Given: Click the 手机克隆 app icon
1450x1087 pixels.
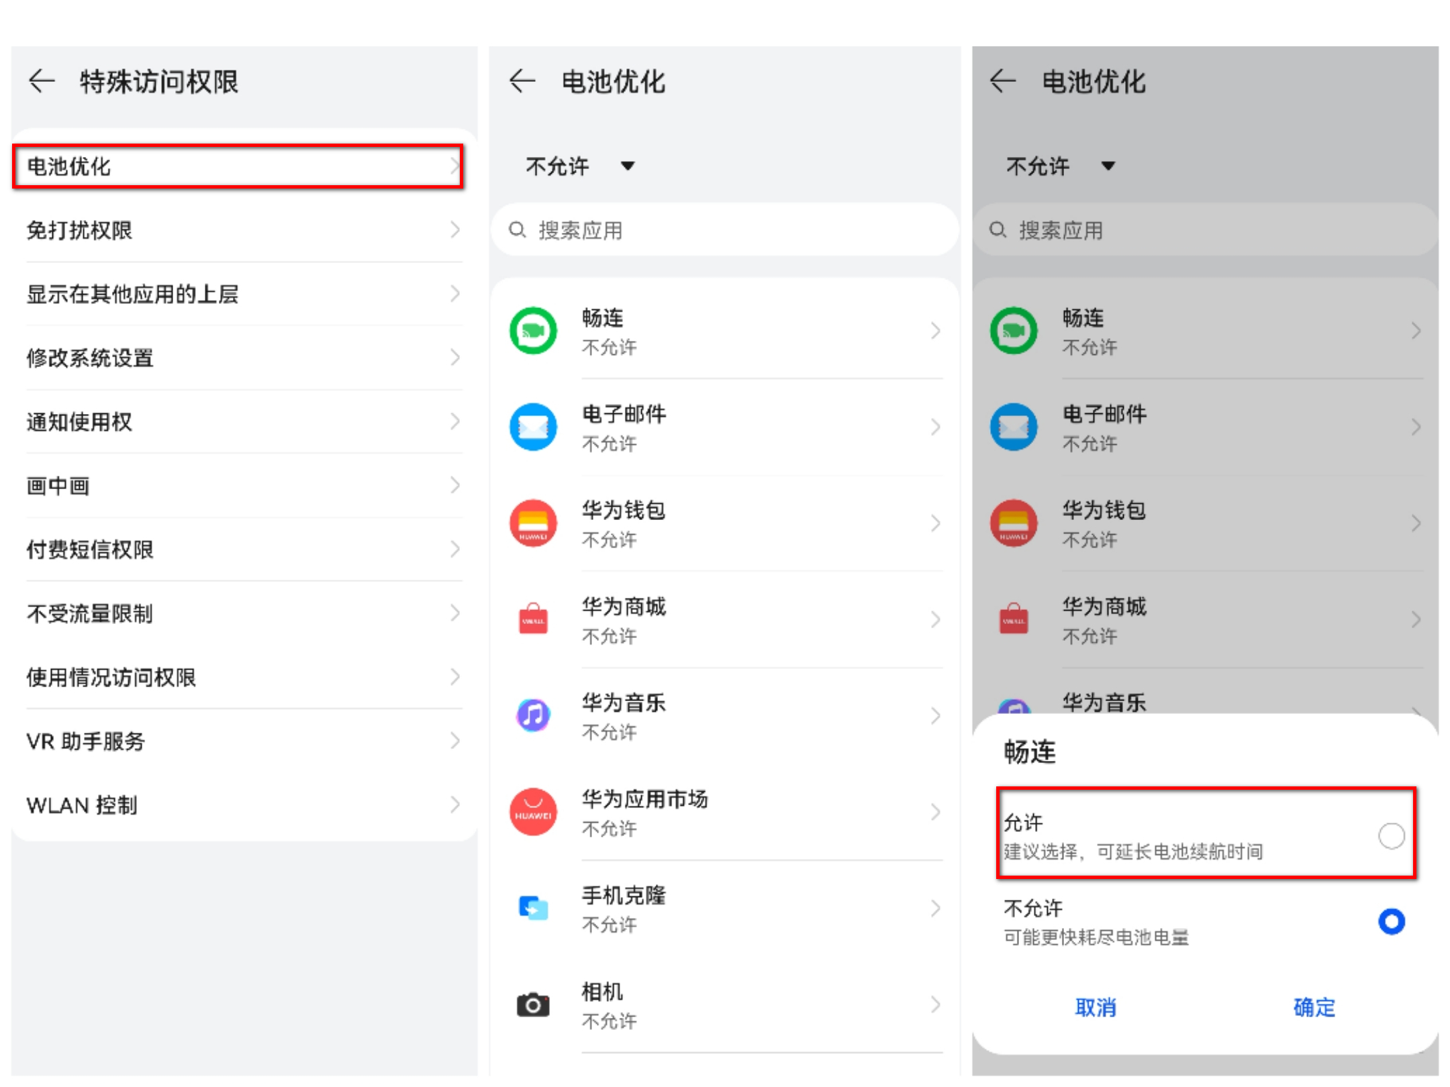Looking at the screenshot, I should point(532,908).
